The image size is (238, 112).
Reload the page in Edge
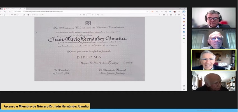click(x=5, y=11)
